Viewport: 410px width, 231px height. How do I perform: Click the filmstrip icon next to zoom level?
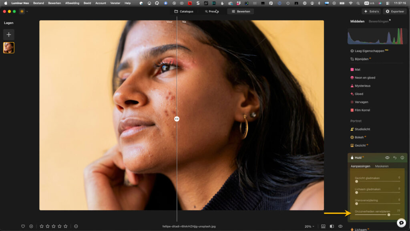click(x=323, y=226)
